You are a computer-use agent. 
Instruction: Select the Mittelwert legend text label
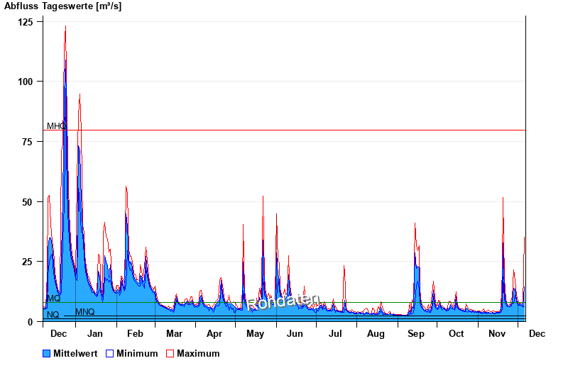(75, 353)
